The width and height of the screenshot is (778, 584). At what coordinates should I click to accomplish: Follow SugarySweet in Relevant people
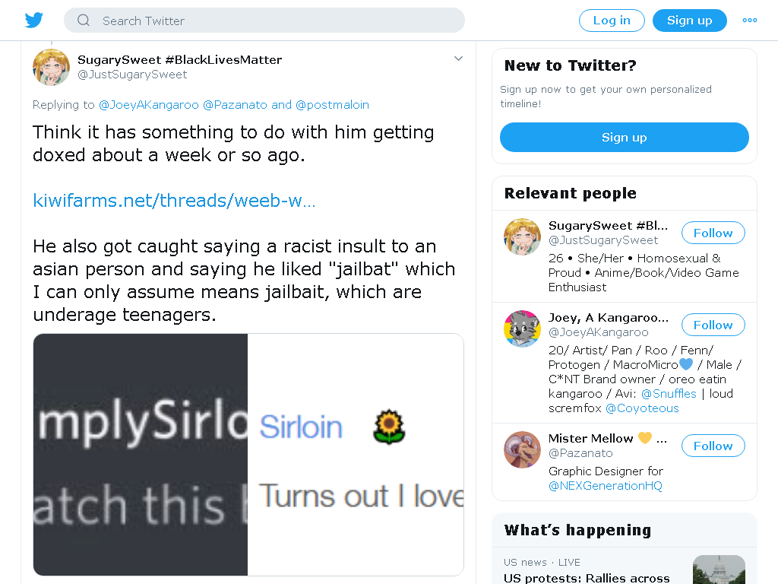tap(713, 233)
